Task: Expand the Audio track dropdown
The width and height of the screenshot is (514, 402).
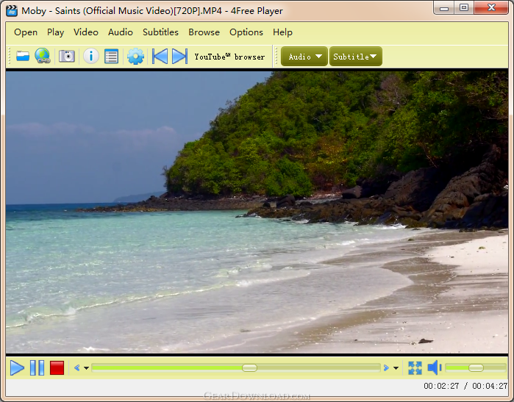Action: click(304, 57)
